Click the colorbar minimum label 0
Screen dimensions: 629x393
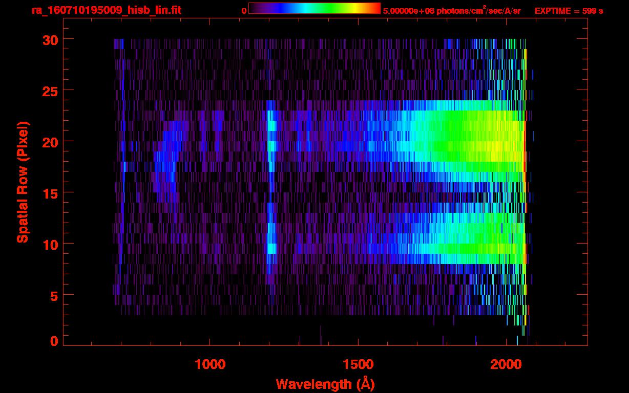coord(244,11)
